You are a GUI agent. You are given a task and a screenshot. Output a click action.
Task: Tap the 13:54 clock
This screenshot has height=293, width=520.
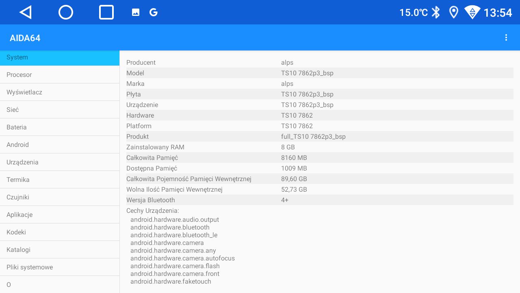pyautogui.click(x=498, y=13)
